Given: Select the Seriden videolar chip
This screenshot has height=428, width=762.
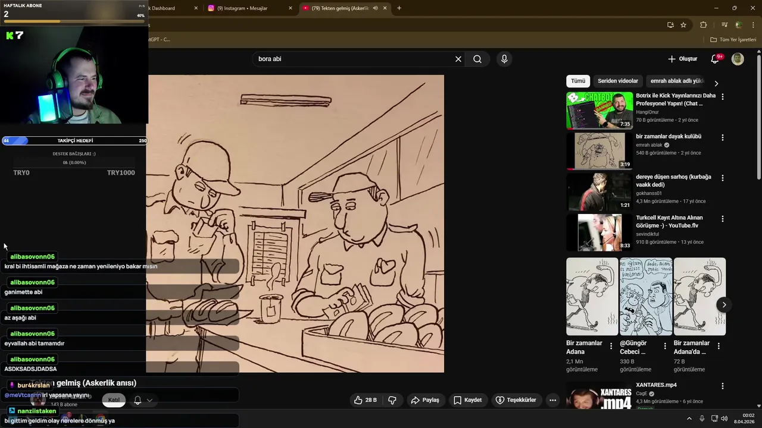Looking at the screenshot, I should click(618, 81).
